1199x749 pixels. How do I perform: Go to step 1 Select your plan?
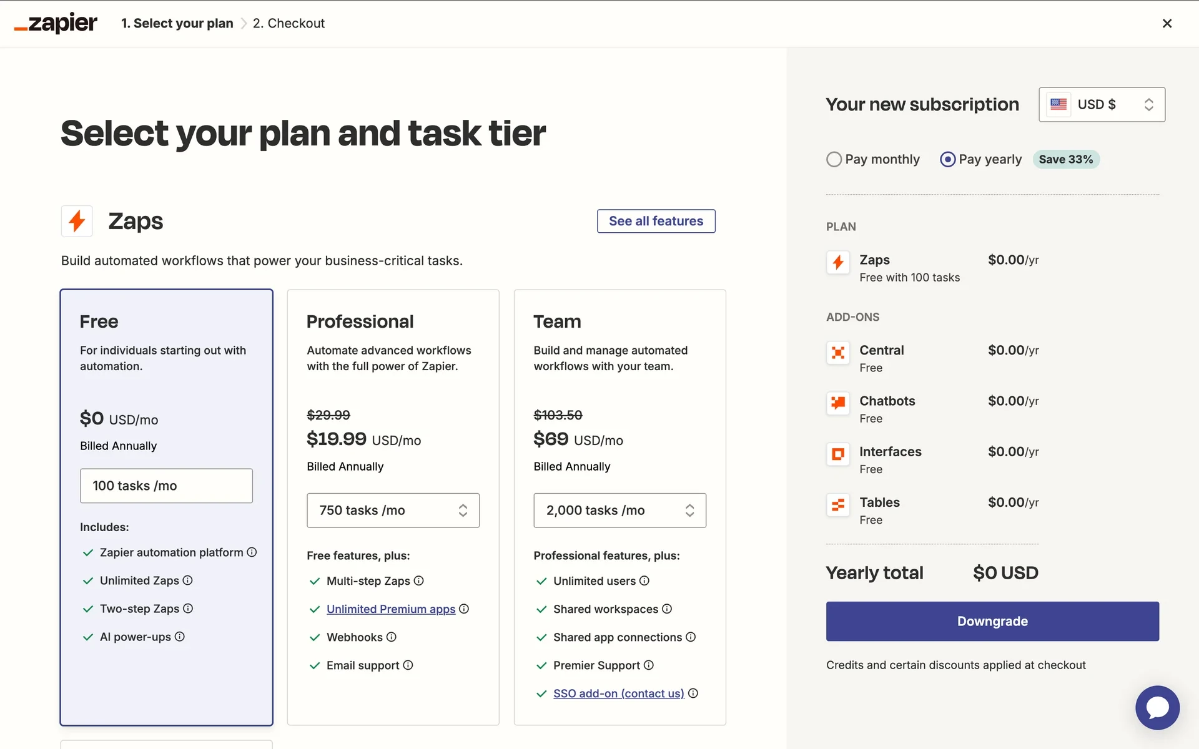(177, 23)
